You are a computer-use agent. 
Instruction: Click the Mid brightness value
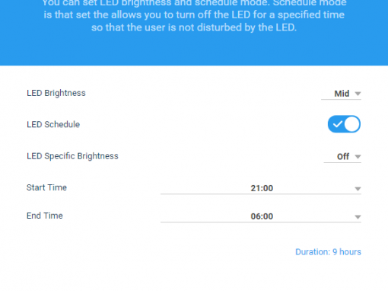(342, 94)
